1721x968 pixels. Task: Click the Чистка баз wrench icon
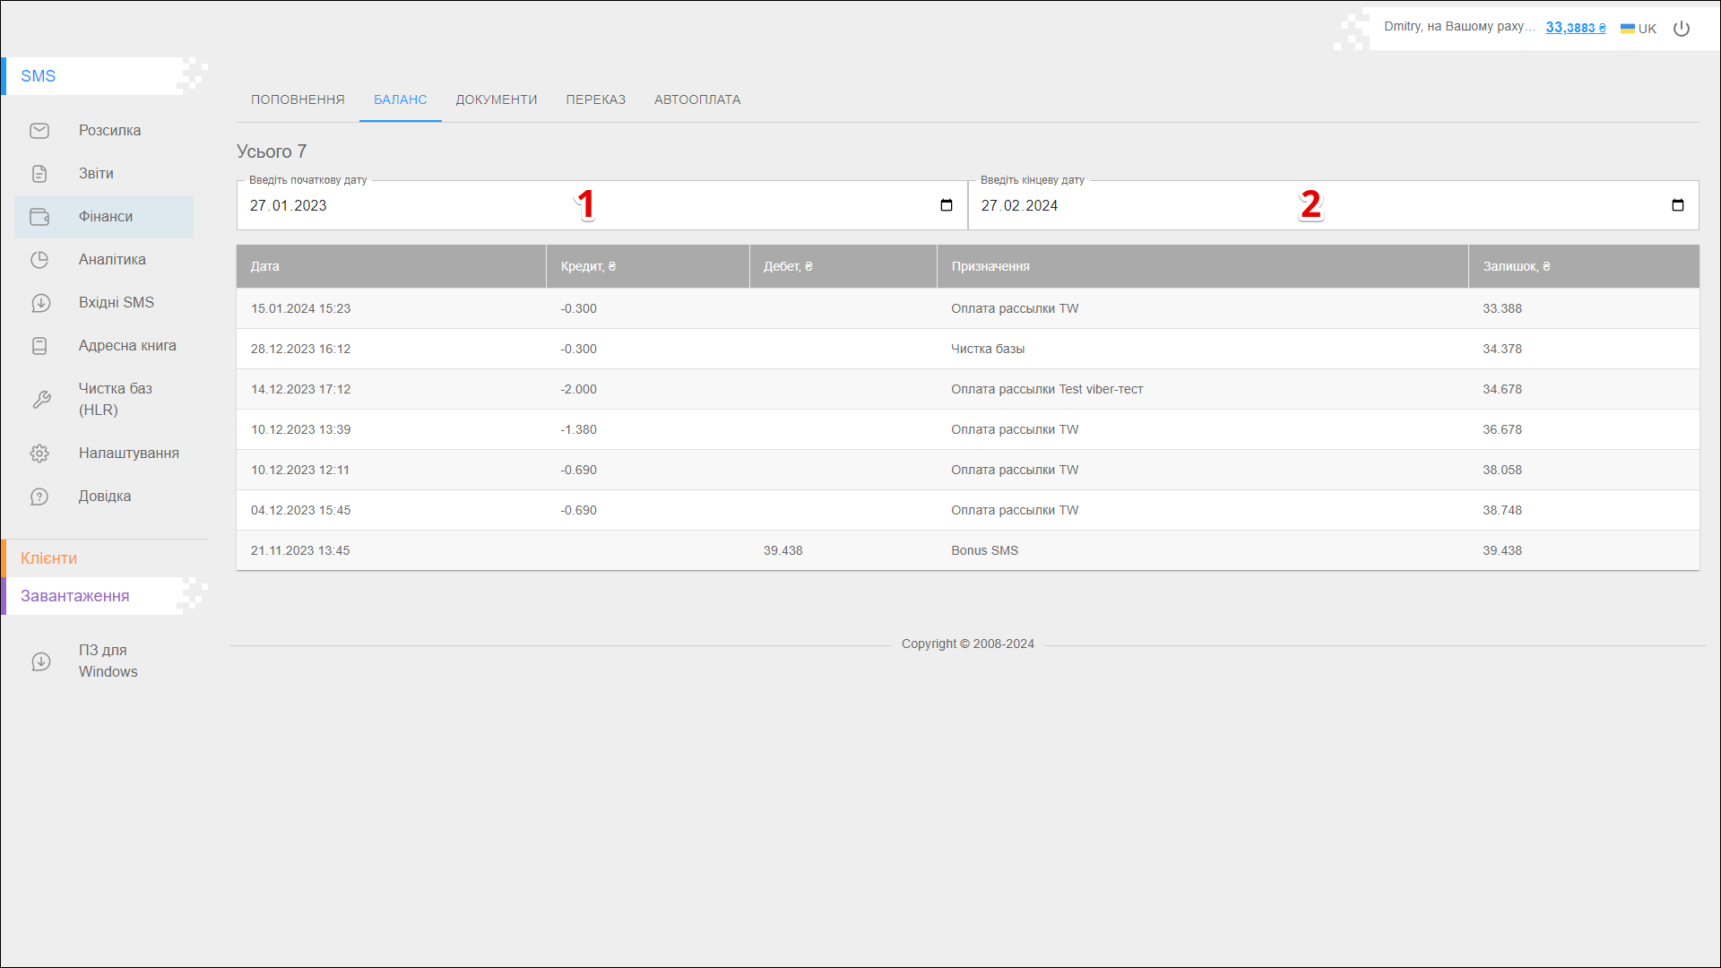tap(41, 400)
